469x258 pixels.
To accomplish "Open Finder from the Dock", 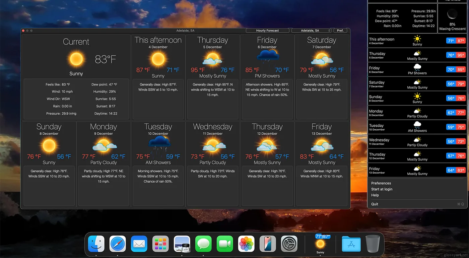I will (x=96, y=244).
